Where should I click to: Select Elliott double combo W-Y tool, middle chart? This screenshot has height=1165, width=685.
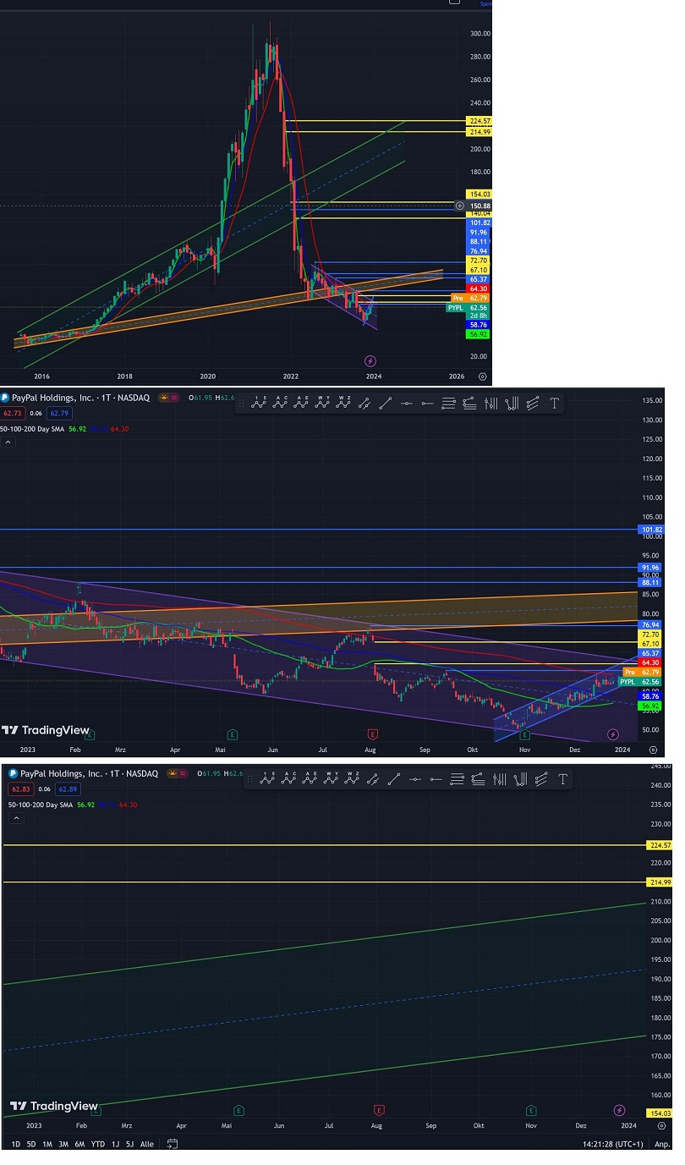(322, 403)
